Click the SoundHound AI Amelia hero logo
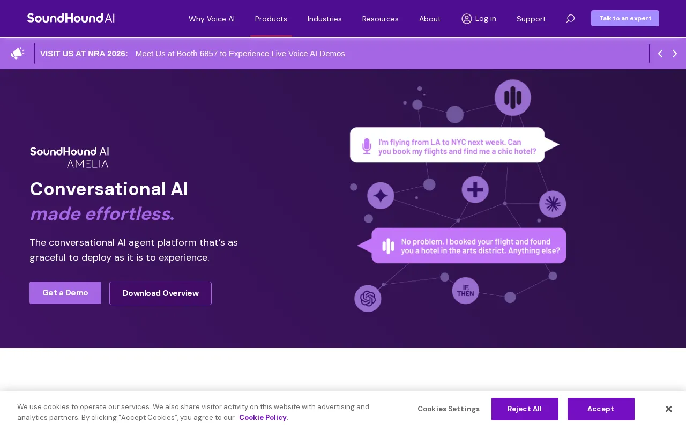686x429 pixels. [70, 157]
